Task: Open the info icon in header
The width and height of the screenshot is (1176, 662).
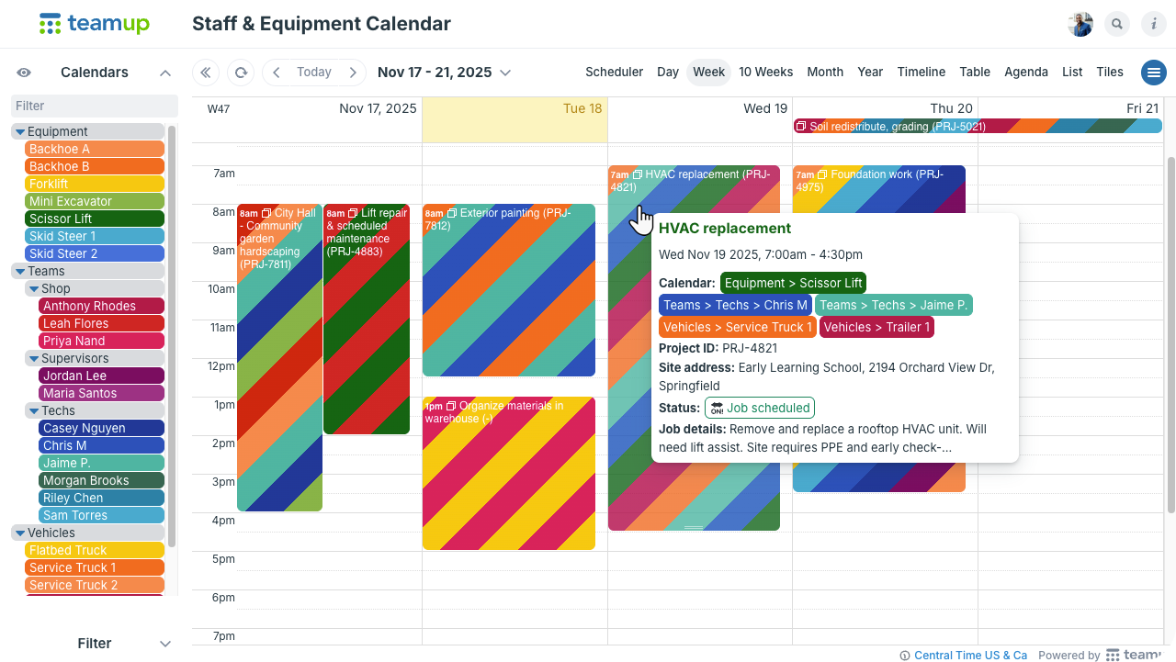Action: pos(1153,25)
